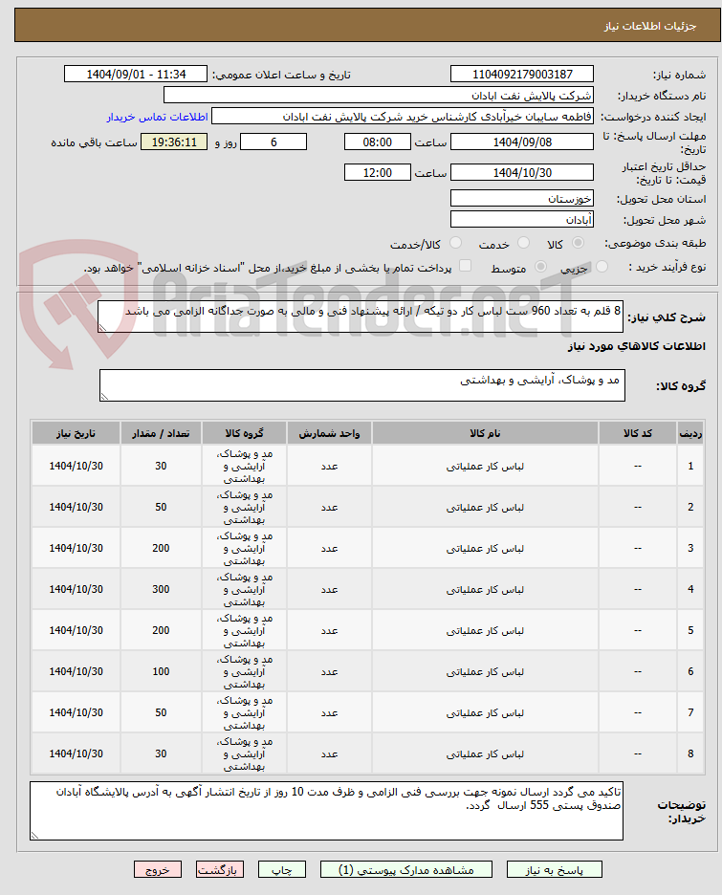
Task: Click quantity 300 in row 4
Action: click(161, 589)
